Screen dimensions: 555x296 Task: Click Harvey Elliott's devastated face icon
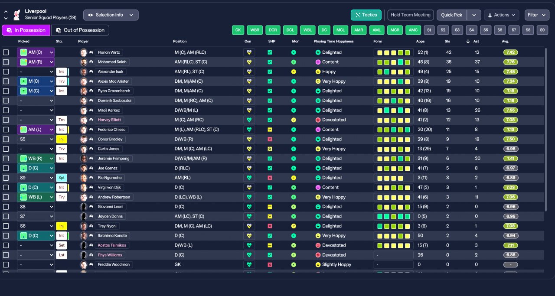(318, 120)
